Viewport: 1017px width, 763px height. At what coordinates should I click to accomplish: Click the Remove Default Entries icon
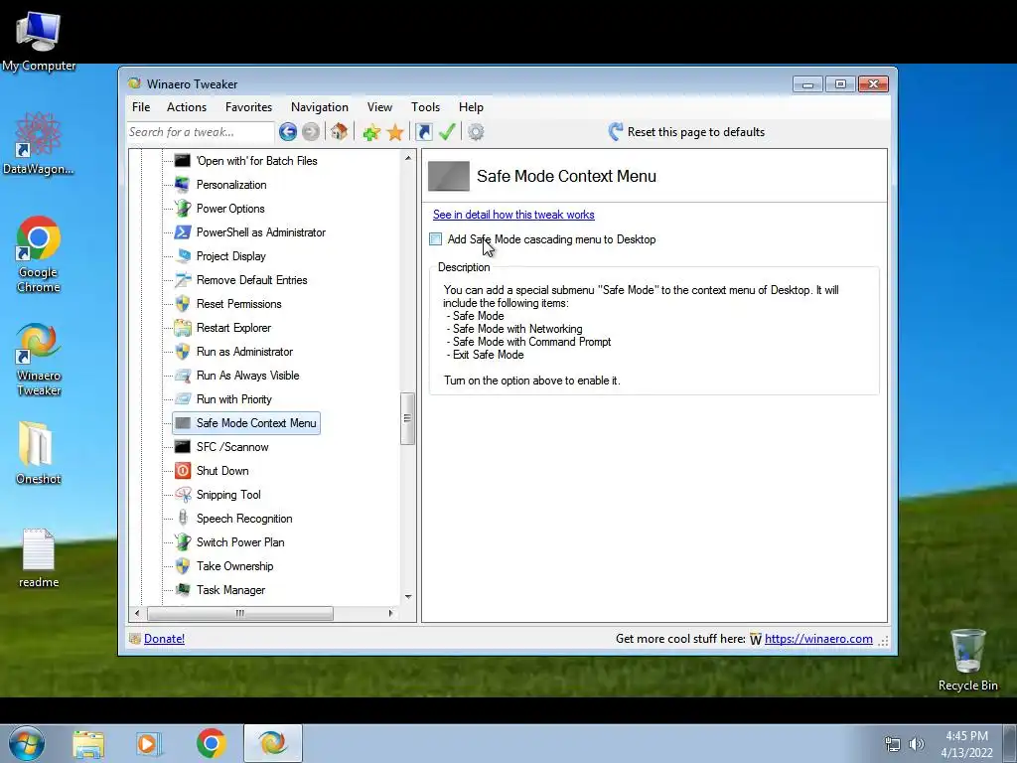tap(183, 279)
